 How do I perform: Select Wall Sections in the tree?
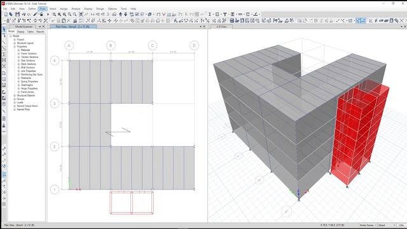(28, 67)
